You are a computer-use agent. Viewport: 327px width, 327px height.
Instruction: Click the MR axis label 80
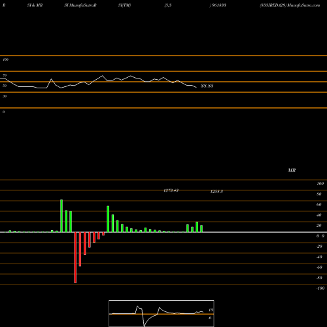point(319,194)
